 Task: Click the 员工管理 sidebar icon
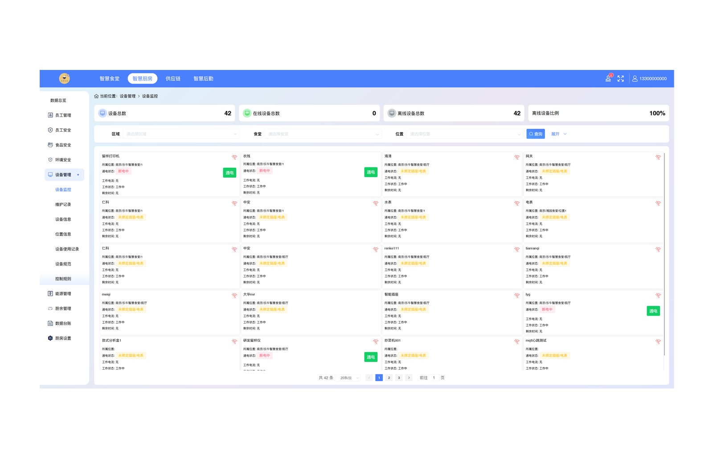(50, 115)
